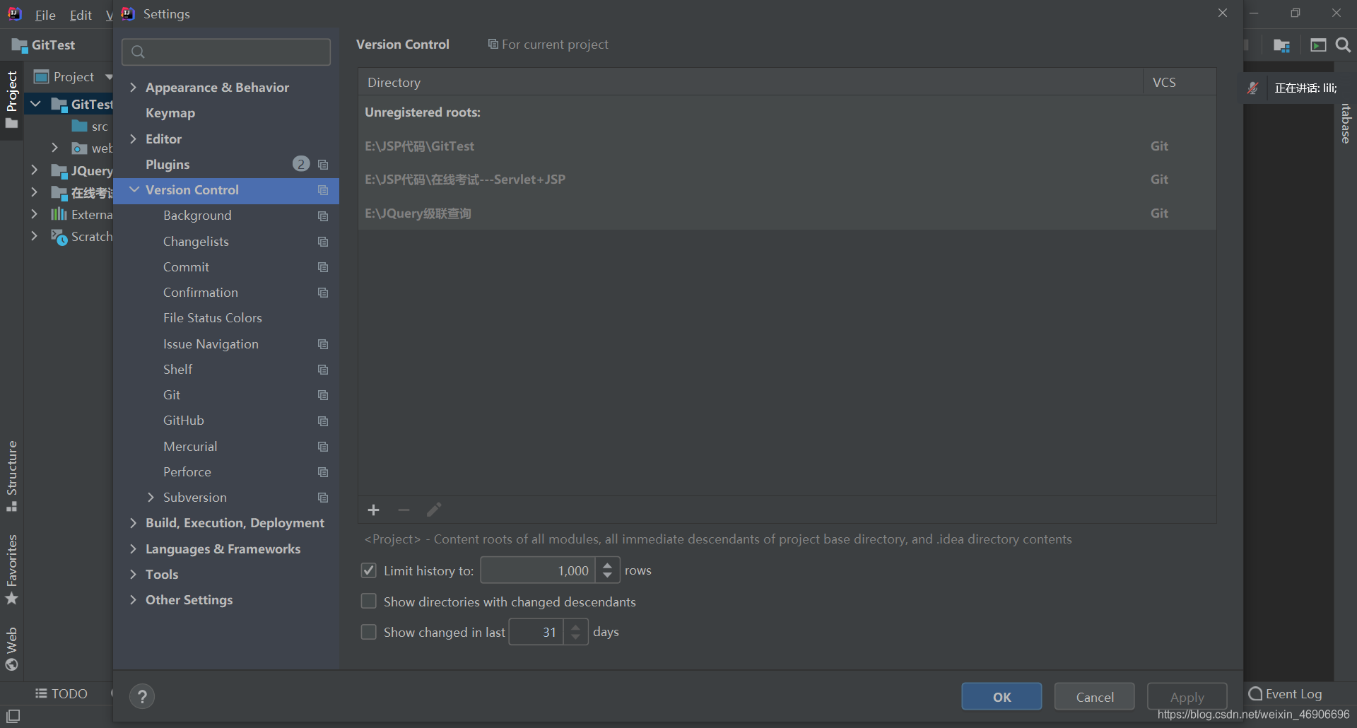Image resolution: width=1357 pixels, height=728 pixels.
Task: Open the Edit menu in the IDE
Action: 81,15
